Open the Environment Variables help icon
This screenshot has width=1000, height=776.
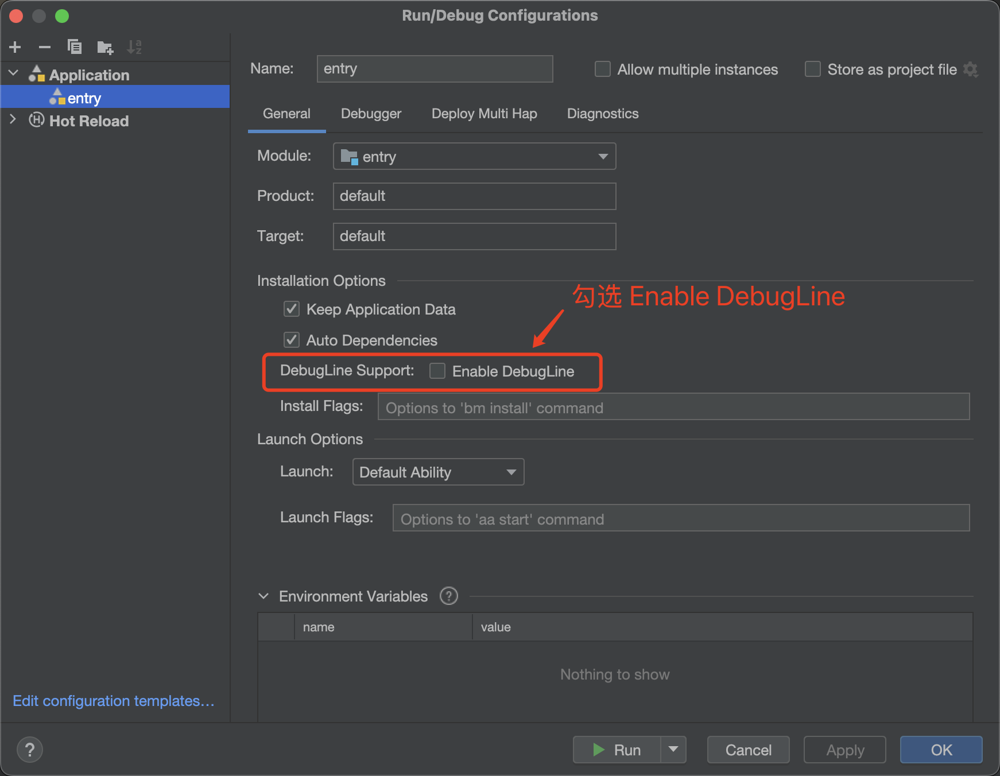coord(448,596)
